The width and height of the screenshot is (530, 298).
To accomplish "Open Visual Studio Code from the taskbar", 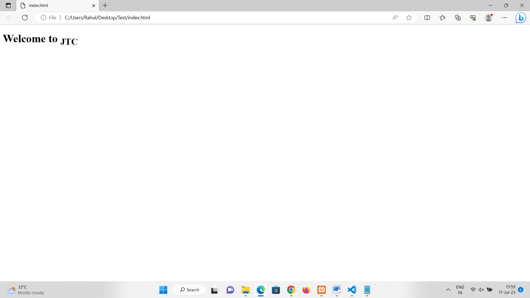I will coord(352,290).
